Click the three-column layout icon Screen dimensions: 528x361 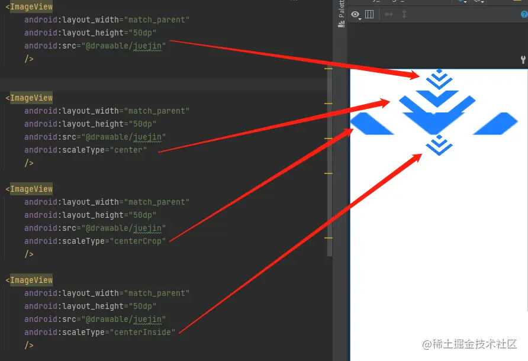pyautogui.click(x=369, y=14)
